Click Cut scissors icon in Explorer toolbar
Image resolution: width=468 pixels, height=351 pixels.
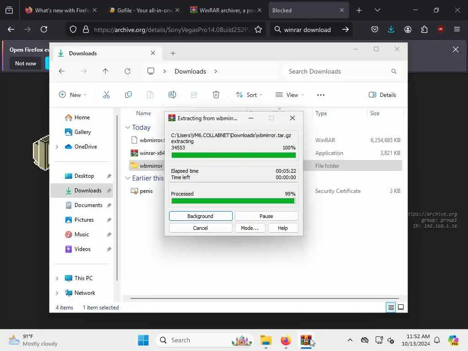pyautogui.click(x=106, y=95)
